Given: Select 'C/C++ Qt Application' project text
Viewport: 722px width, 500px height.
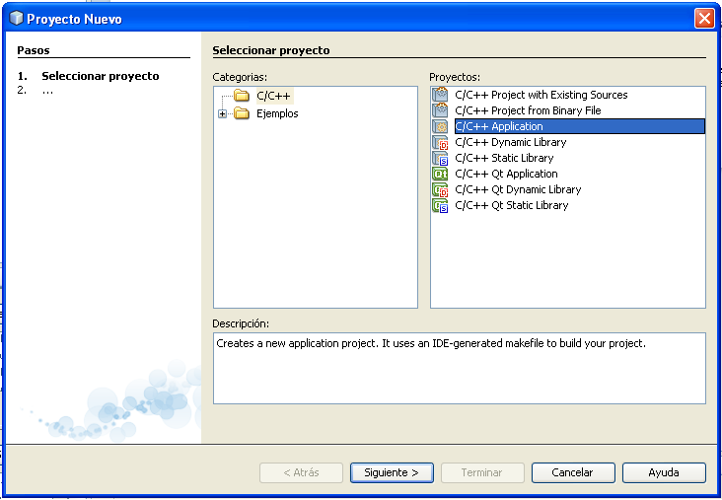Looking at the screenshot, I should (506, 174).
